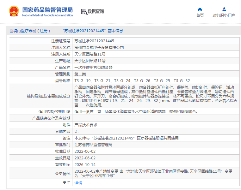Select product name 一次性使用管型吻合器
The width and height of the screenshot is (241, 190).
[x=93, y=67]
